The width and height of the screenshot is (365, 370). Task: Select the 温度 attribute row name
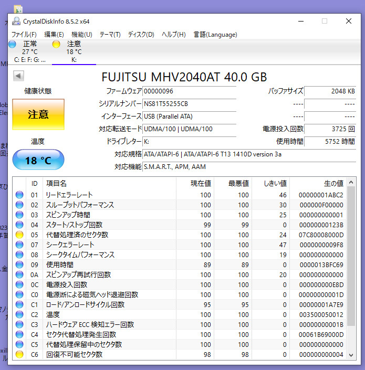[53, 314]
